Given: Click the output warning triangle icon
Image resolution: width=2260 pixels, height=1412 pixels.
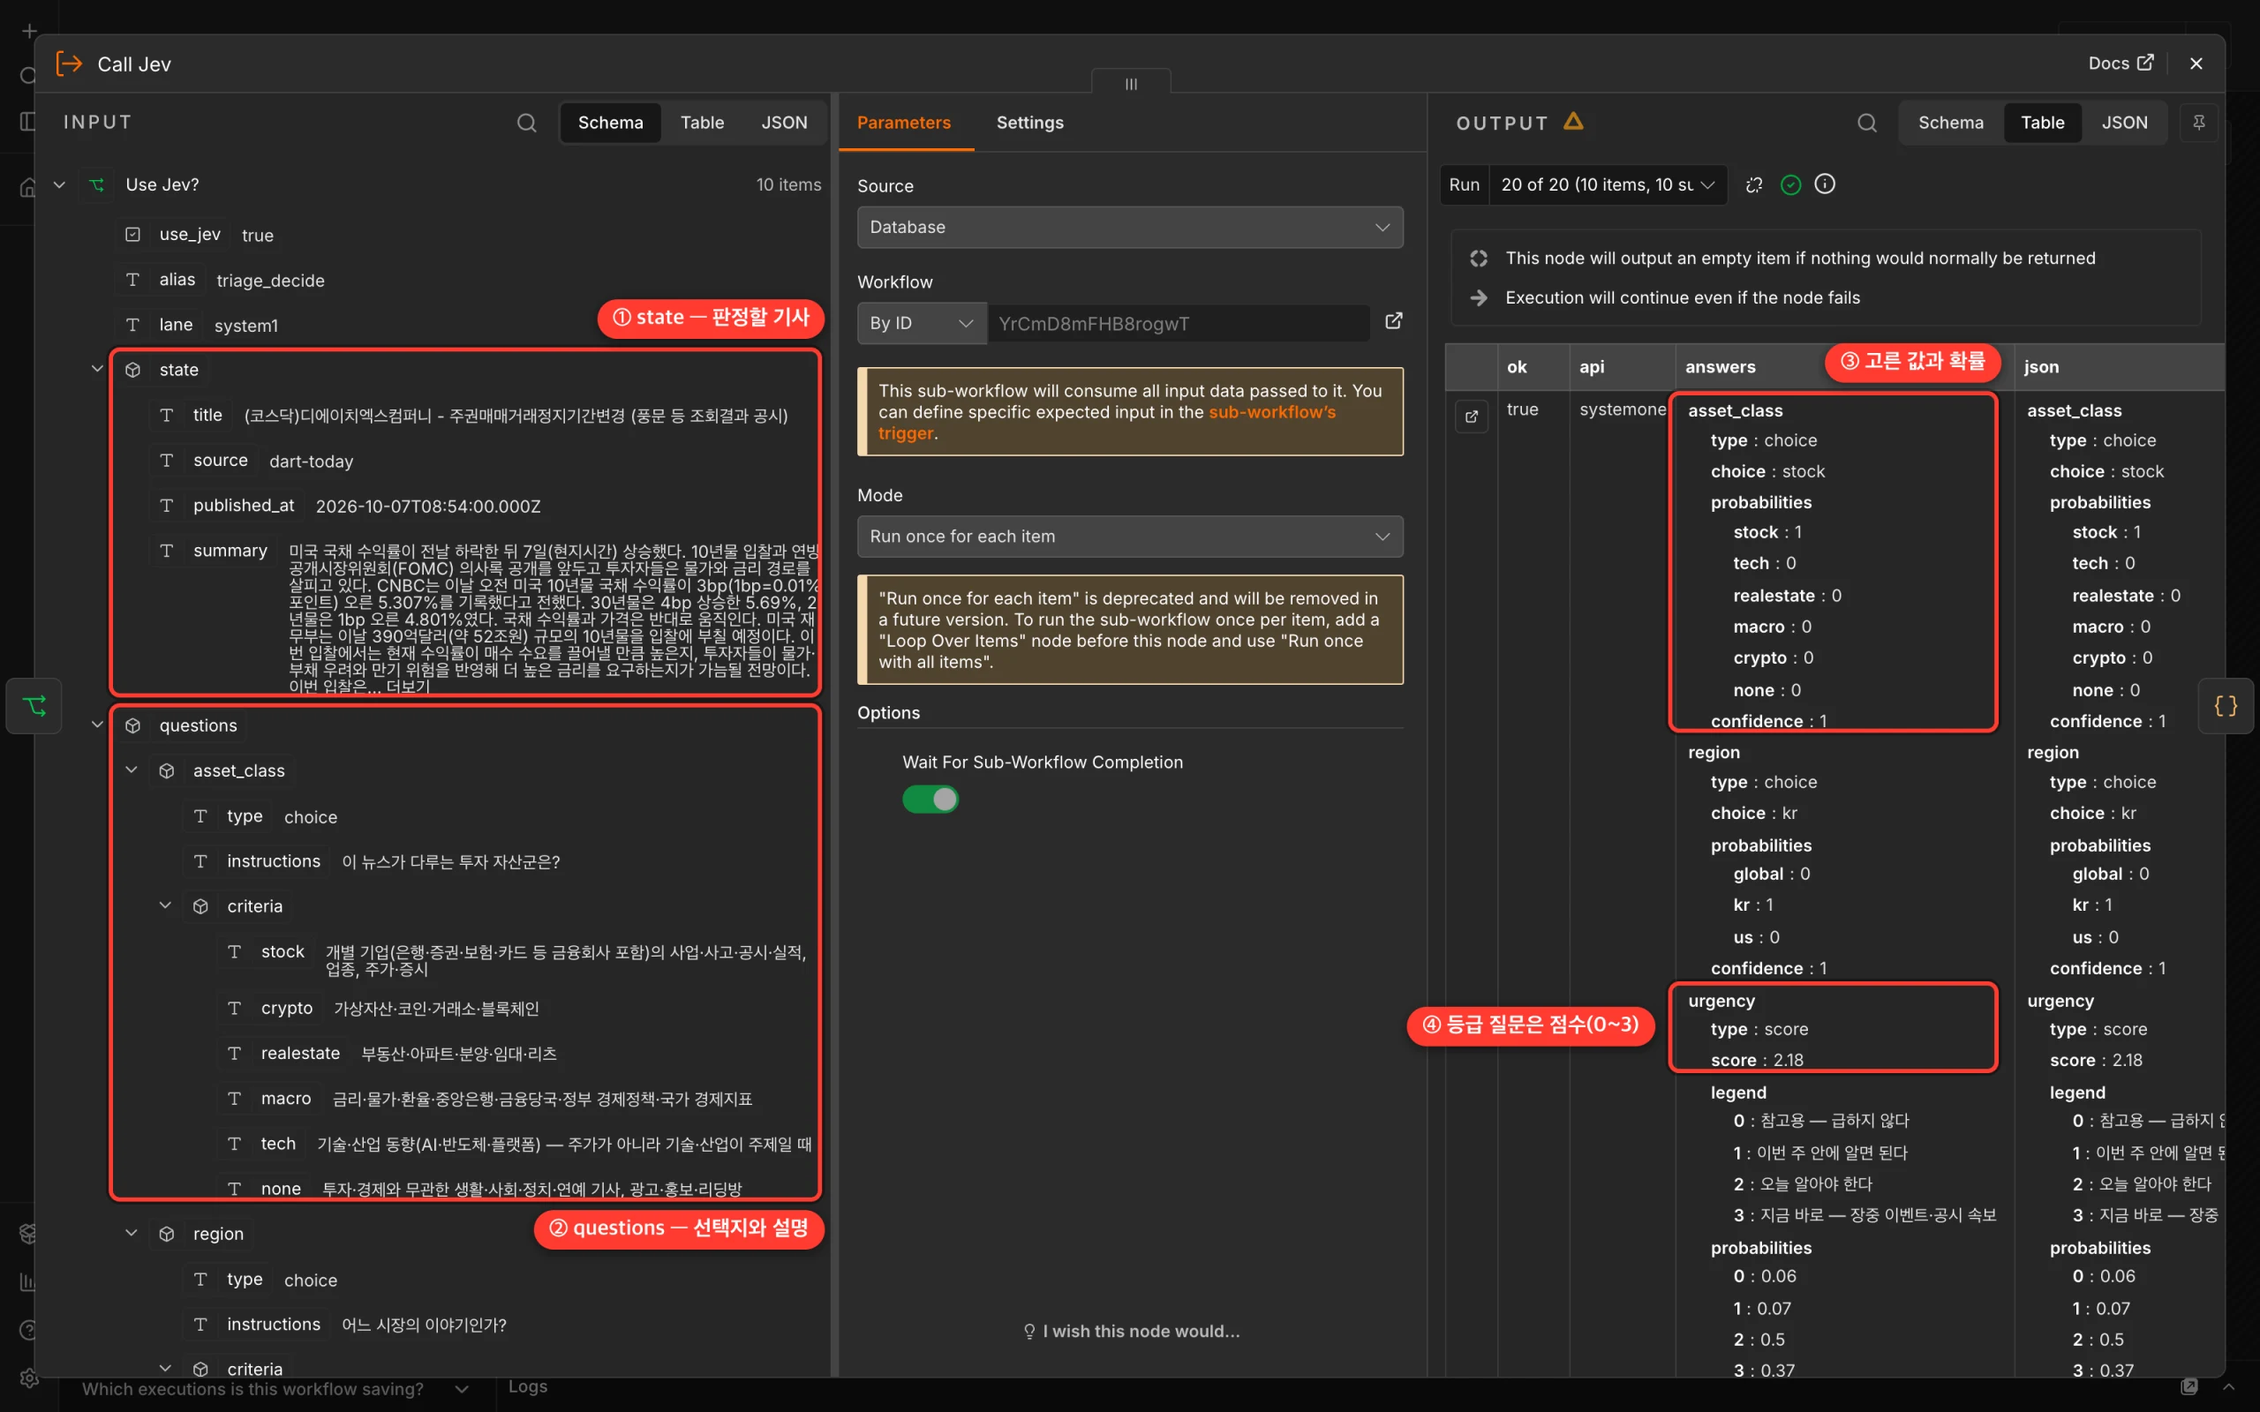Looking at the screenshot, I should point(1573,122).
